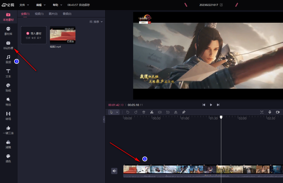Click the undo arrow in timeline toolbar

click(x=128, y=112)
